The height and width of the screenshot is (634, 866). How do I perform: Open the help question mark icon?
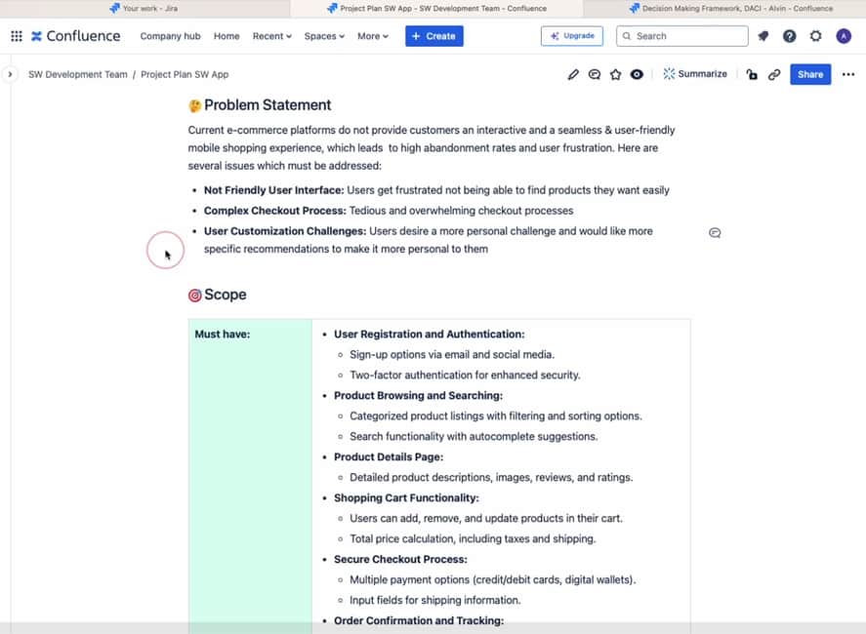tap(789, 36)
